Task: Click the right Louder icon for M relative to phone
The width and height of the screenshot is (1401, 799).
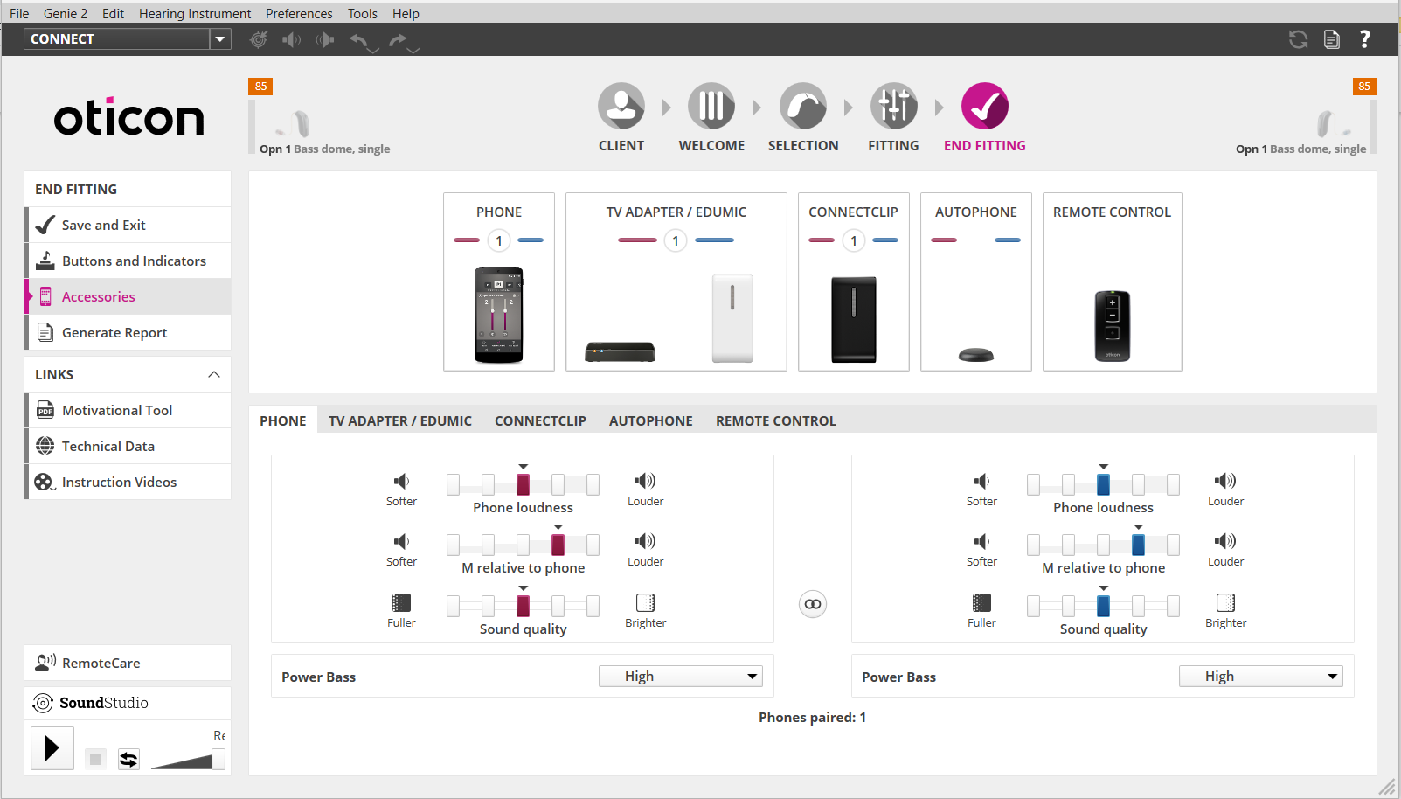Action: (x=1225, y=541)
